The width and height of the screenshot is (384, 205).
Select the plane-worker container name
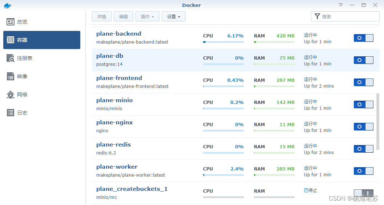(x=117, y=166)
